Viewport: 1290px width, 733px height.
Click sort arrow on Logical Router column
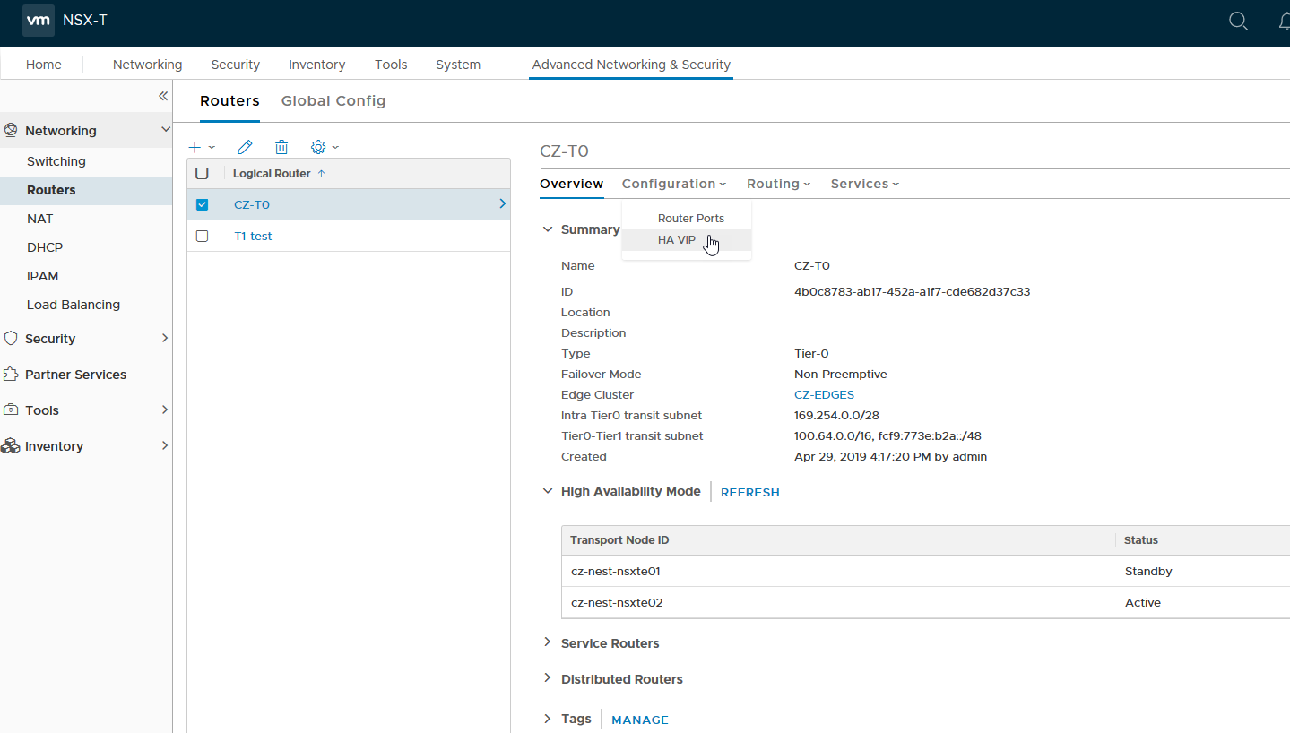(322, 173)
